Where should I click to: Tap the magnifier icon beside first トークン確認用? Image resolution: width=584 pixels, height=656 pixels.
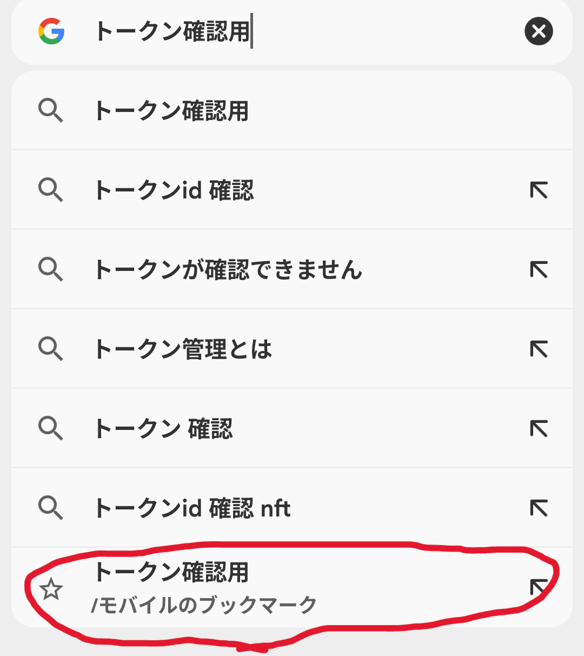tap(51, 111)
